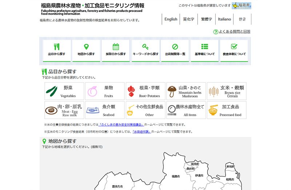
Task: Select 農林水産物全て All items label
Action: pyautogui.click(x=190, y=110)
